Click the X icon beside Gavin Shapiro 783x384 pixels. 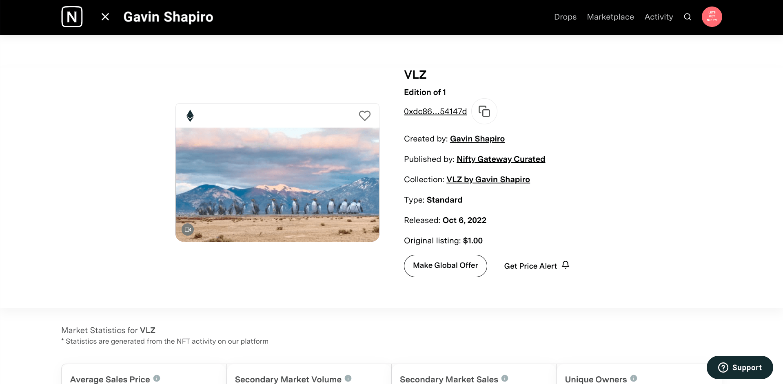(105, 17)
